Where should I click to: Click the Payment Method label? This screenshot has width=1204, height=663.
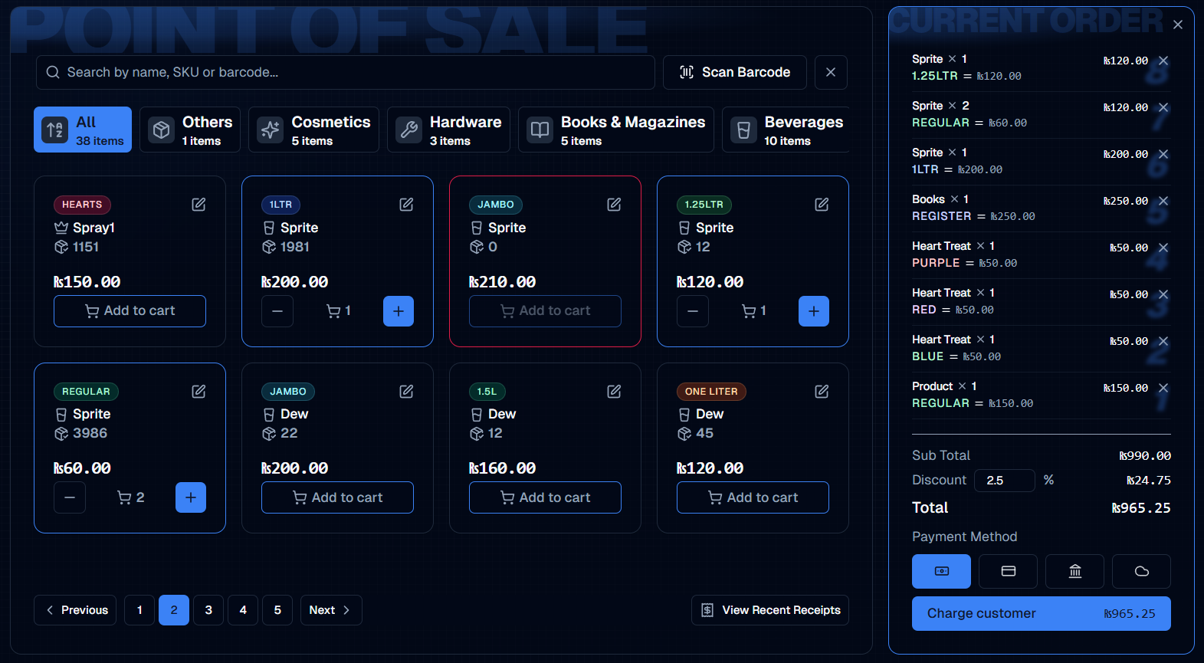coord(964,537)
